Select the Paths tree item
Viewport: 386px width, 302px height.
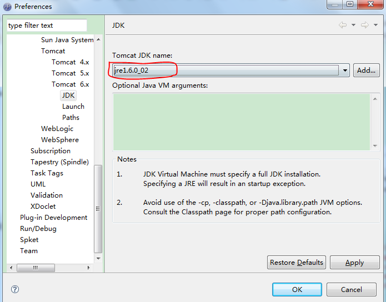[71, 117]
